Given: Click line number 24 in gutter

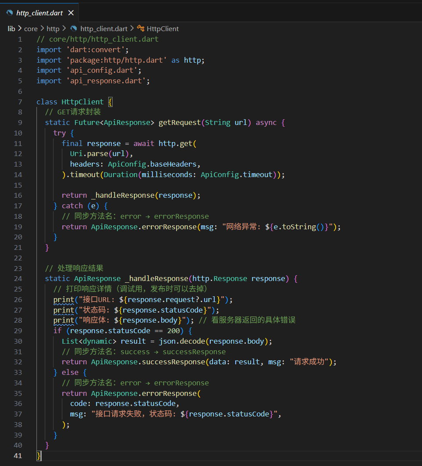Looking at the screenshot, I should click(x=18, y=279).
